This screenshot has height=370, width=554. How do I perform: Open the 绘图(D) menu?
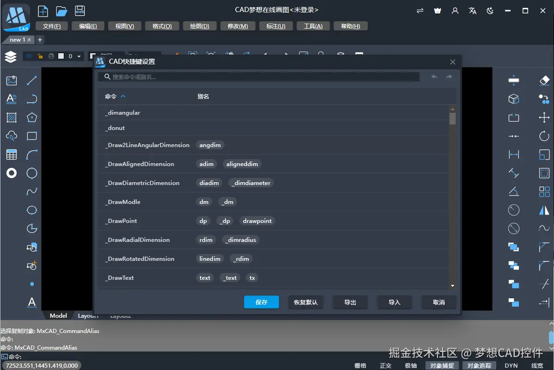[200, 26]
